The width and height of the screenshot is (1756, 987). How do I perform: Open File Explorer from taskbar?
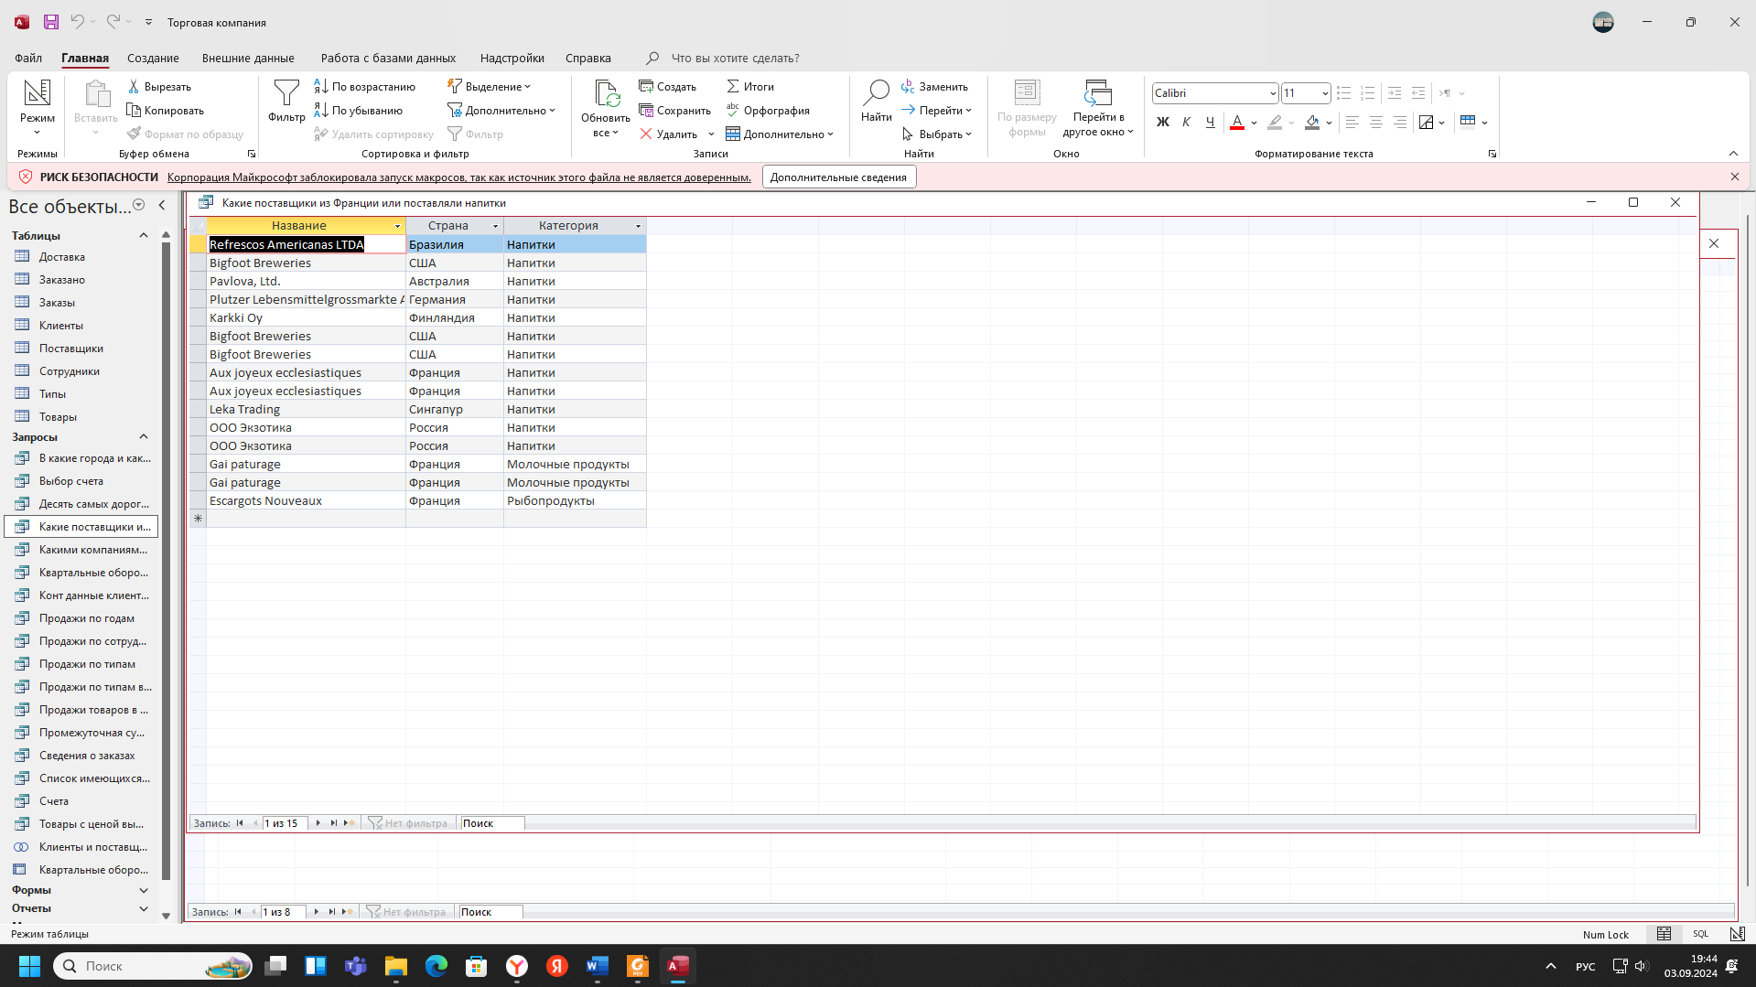click(395, 966)
